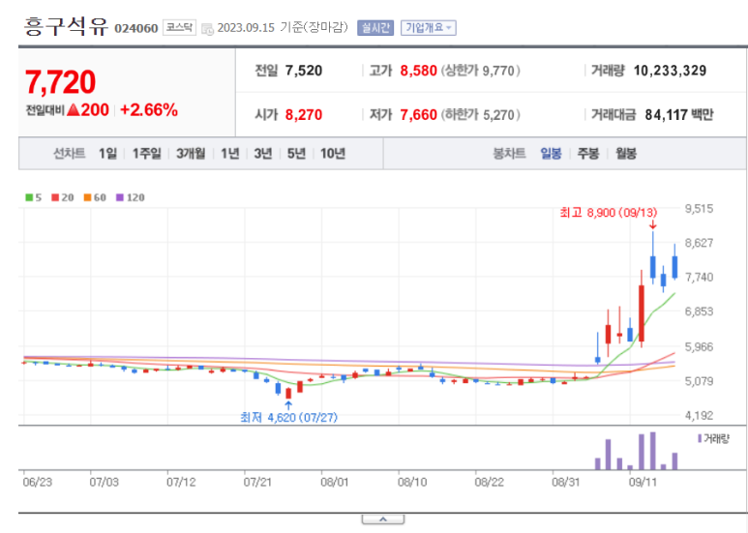Image resolution: width=748 pixels, height=533 pixels.
Task: Select the 1주일 line chart tab
Action: click(146, 154)
